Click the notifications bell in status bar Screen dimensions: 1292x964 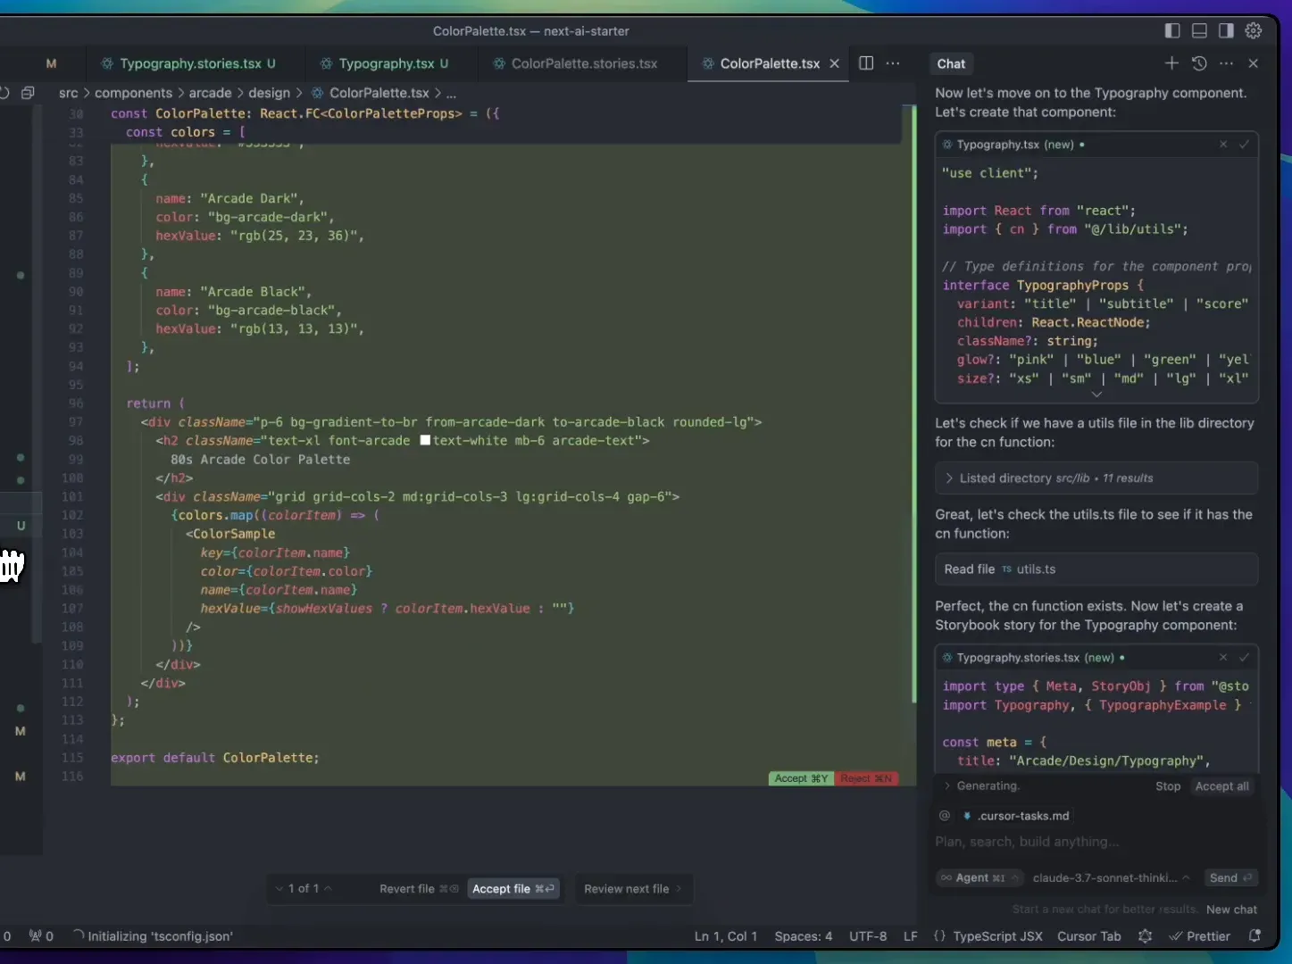click(1254, 936)
